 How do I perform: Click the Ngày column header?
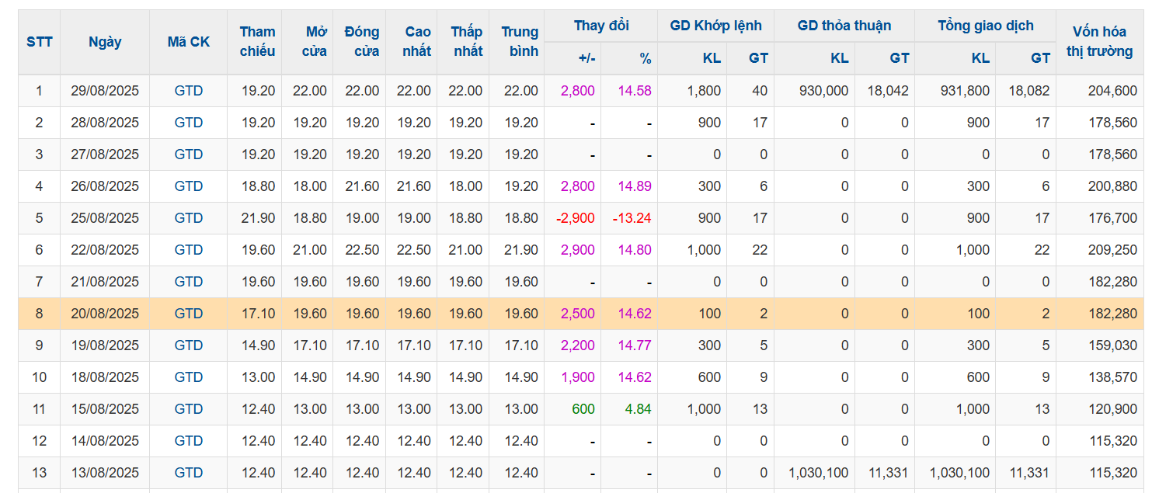coord(105,42)
